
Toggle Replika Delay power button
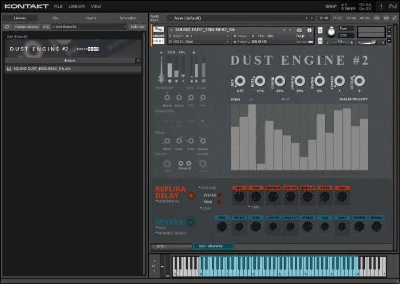[x=191, y=195]
